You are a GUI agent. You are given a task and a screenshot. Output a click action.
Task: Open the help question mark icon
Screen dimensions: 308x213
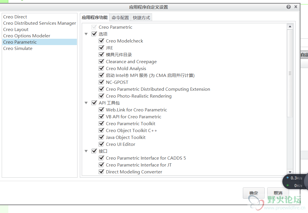(288, 7)
